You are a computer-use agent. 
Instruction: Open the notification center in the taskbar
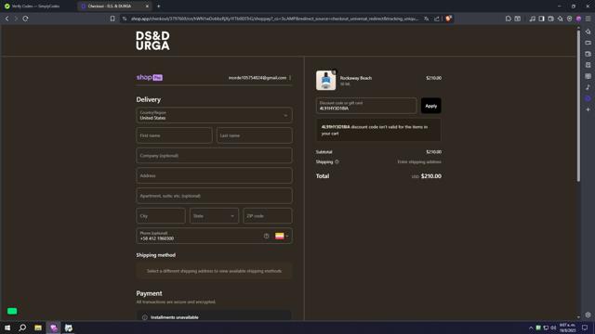(x=585, y=328)
